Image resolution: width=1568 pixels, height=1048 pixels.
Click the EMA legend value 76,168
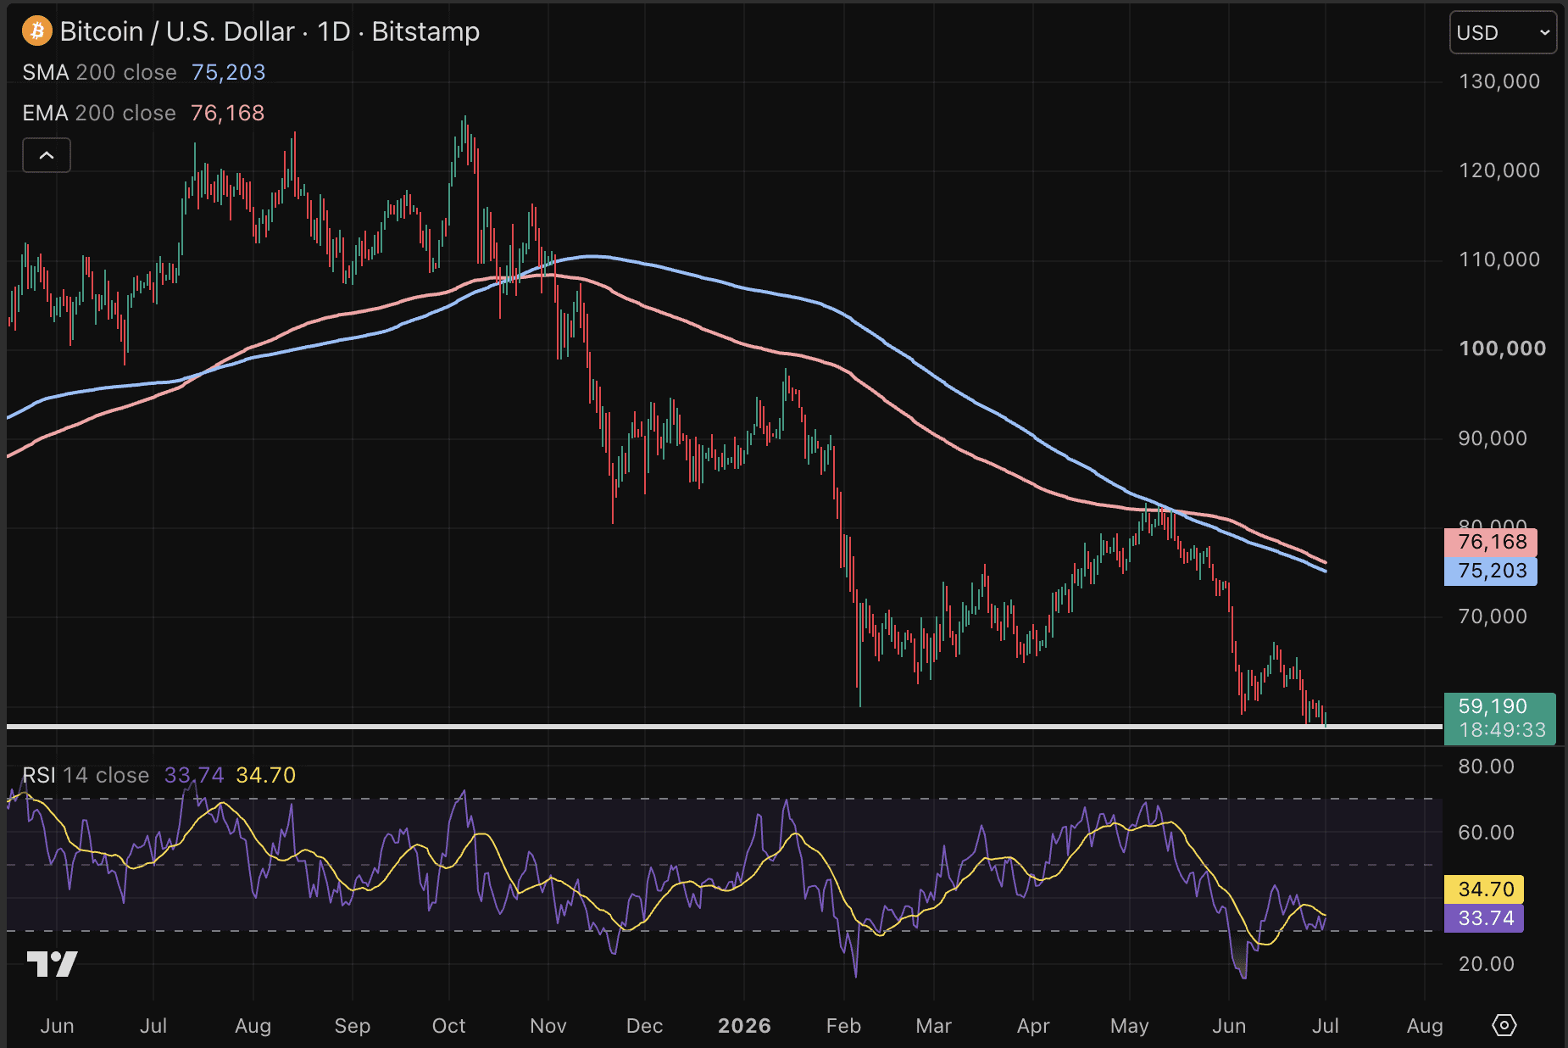click(227, 113)
